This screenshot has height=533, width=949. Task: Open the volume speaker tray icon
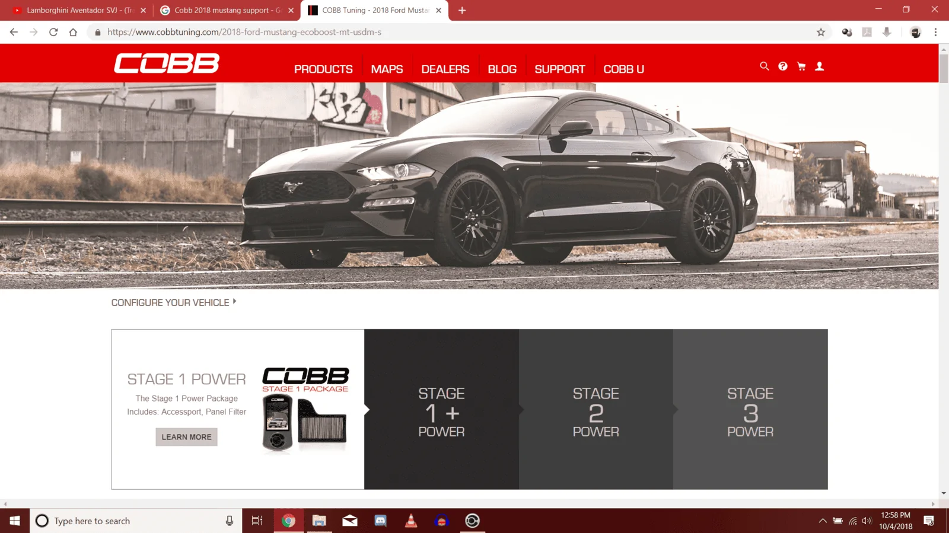(867, 521)
